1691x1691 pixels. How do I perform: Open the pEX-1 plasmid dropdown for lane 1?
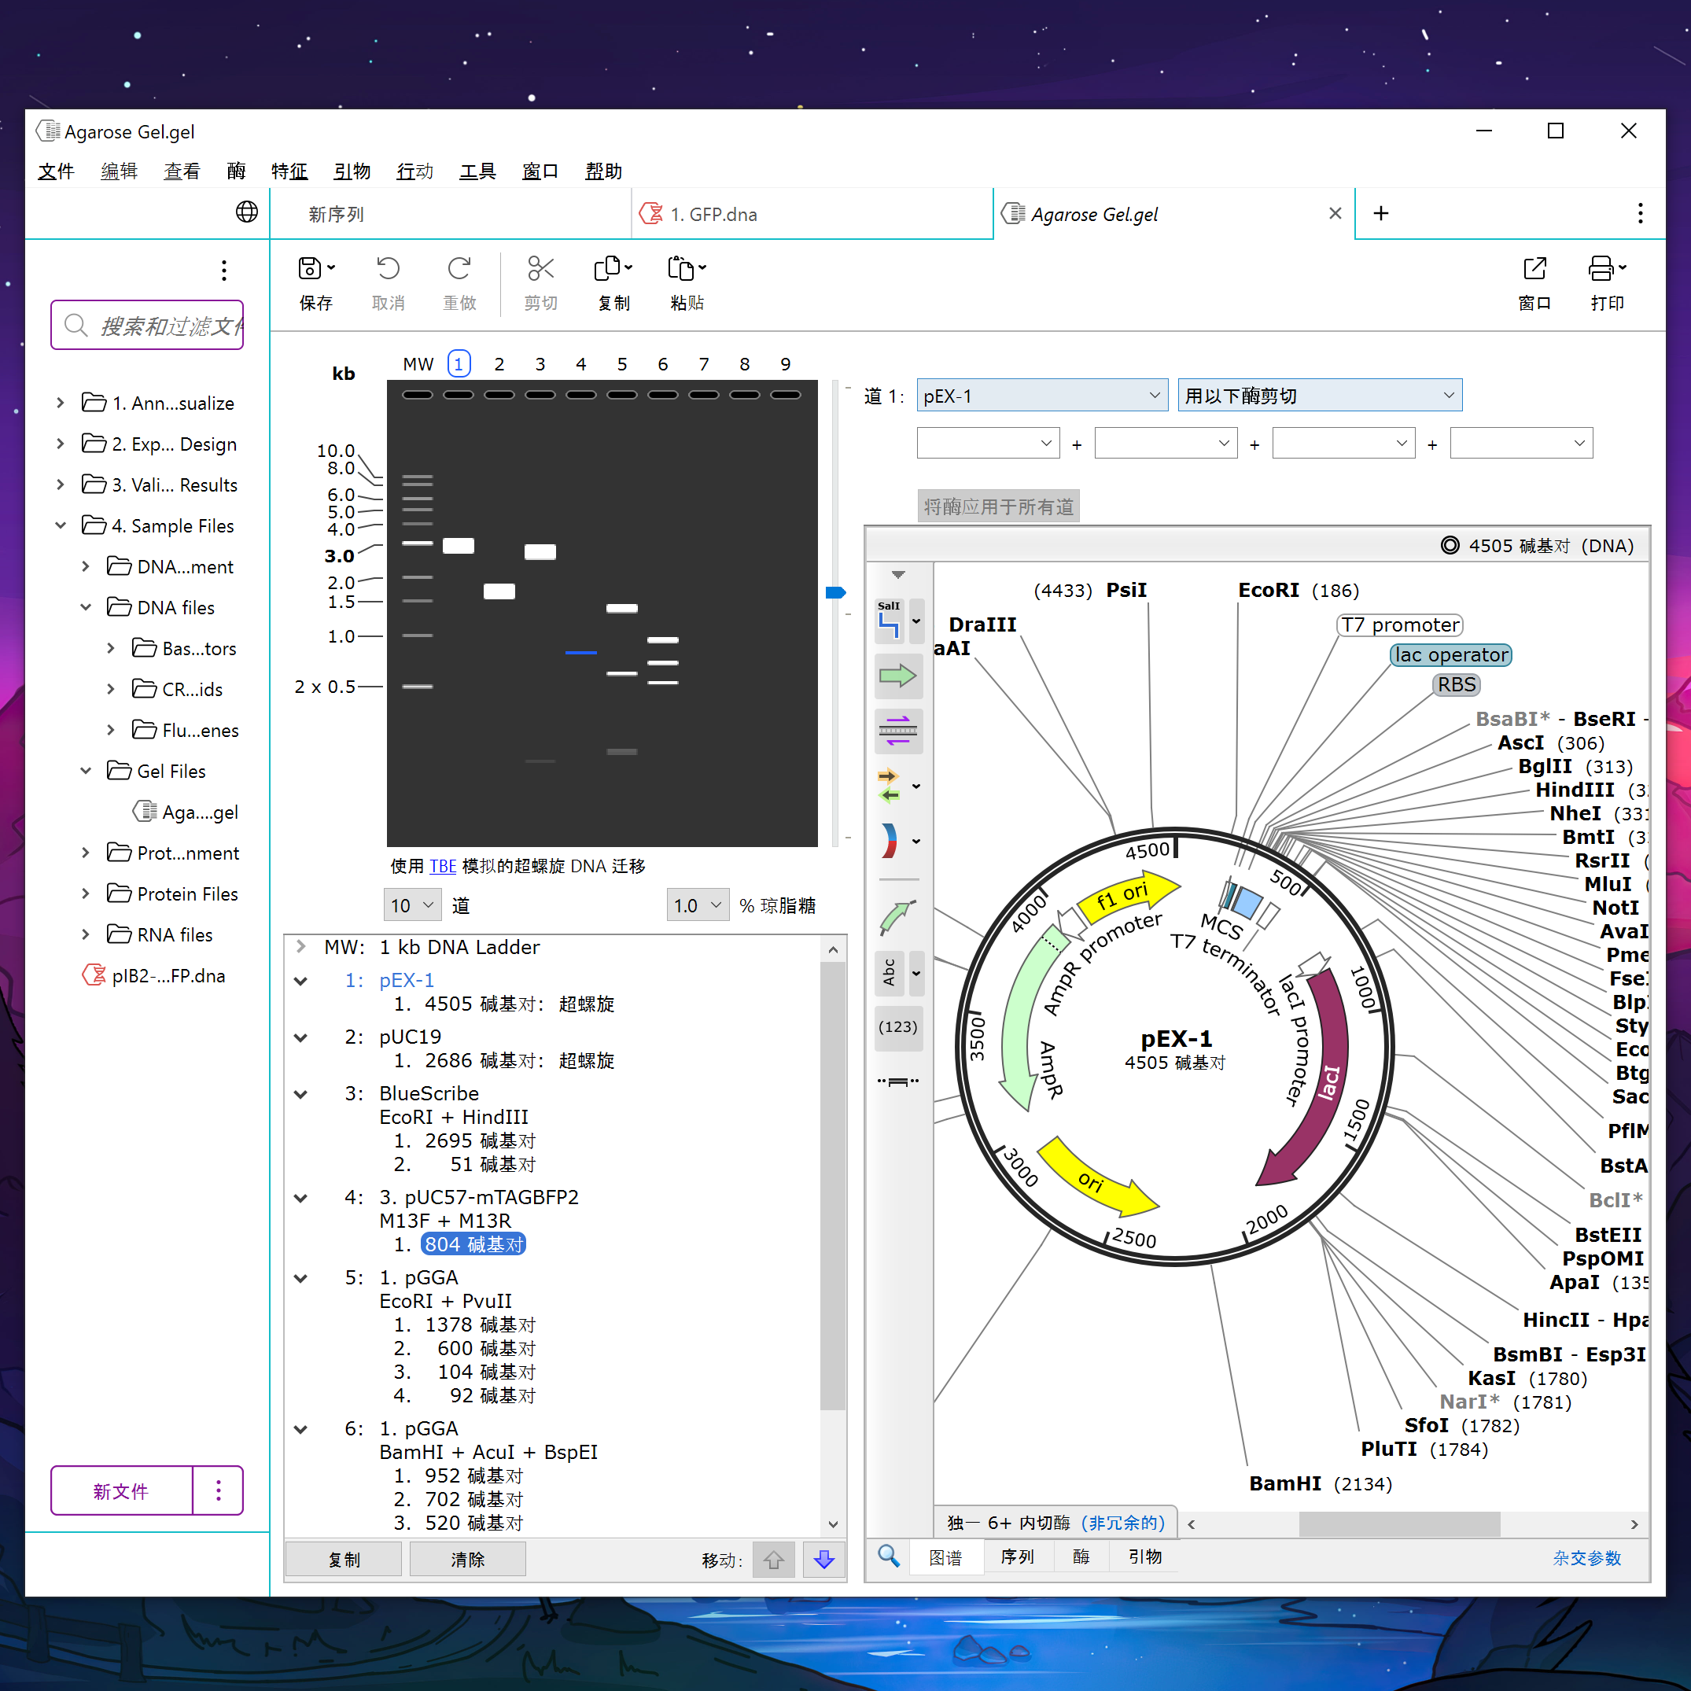click(x=1041, y=395)
